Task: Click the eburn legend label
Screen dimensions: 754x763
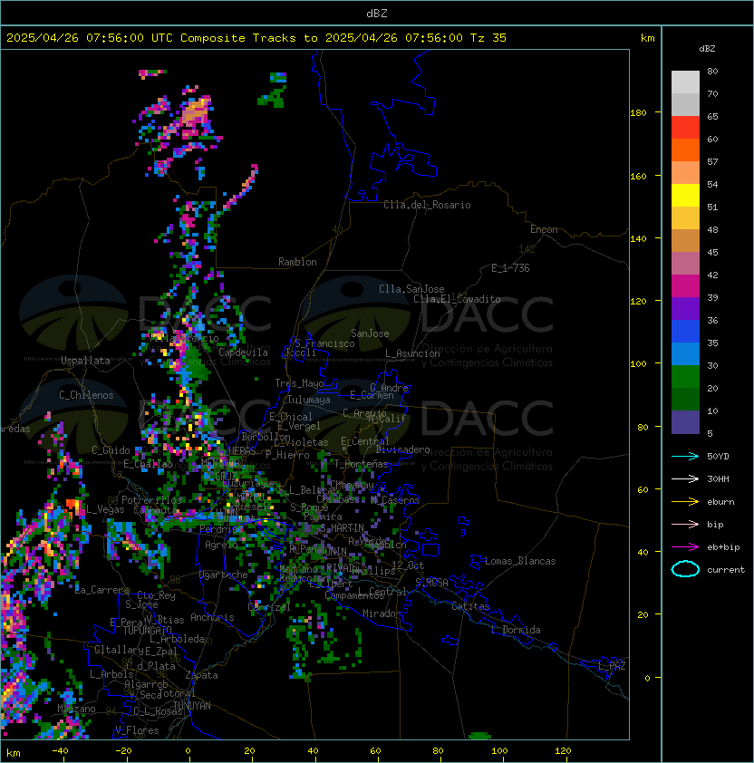Action: (720, 502)
